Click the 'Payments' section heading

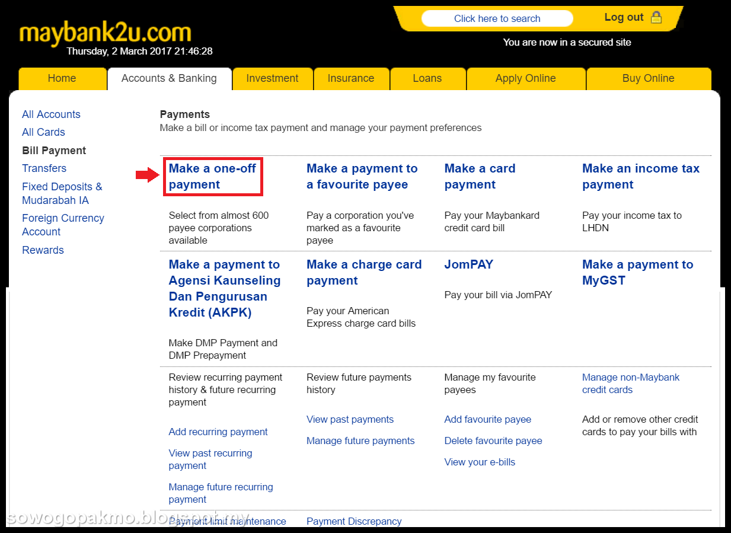coord(185,114)
